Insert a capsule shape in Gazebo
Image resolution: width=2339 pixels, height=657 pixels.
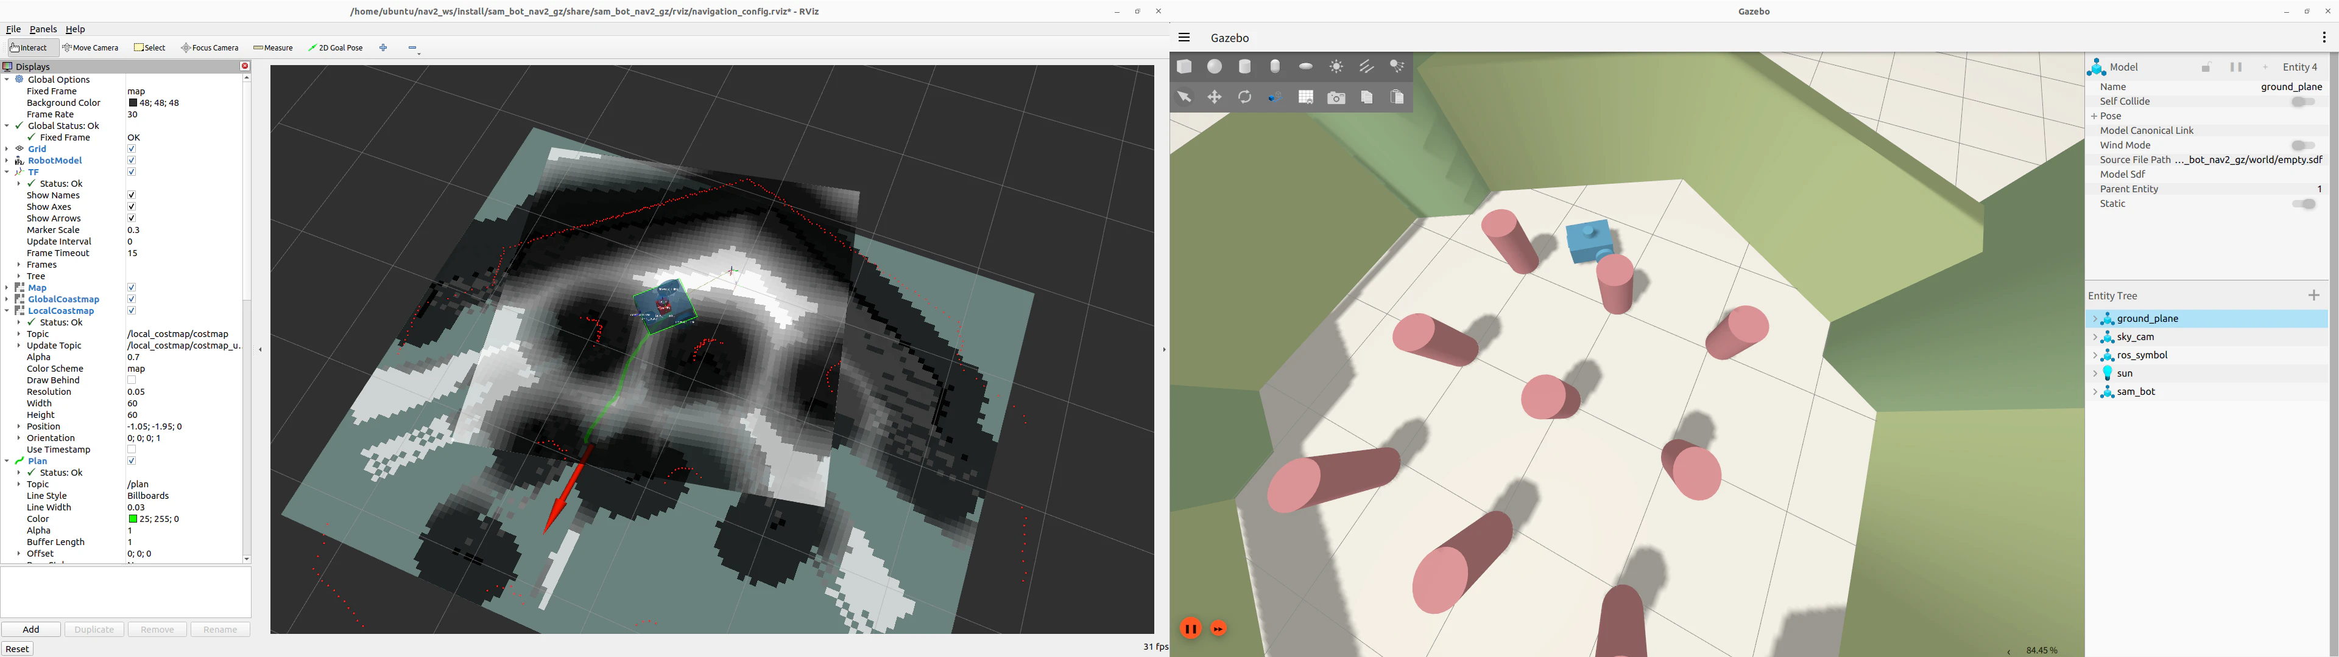pyautogui.click(x=1275, y=66)
